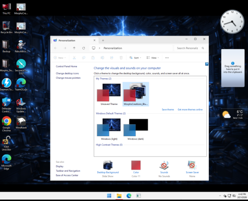The image size is (248, 201).
Task: Click the Forward navigation arrow
Action: tap(65, 48)
